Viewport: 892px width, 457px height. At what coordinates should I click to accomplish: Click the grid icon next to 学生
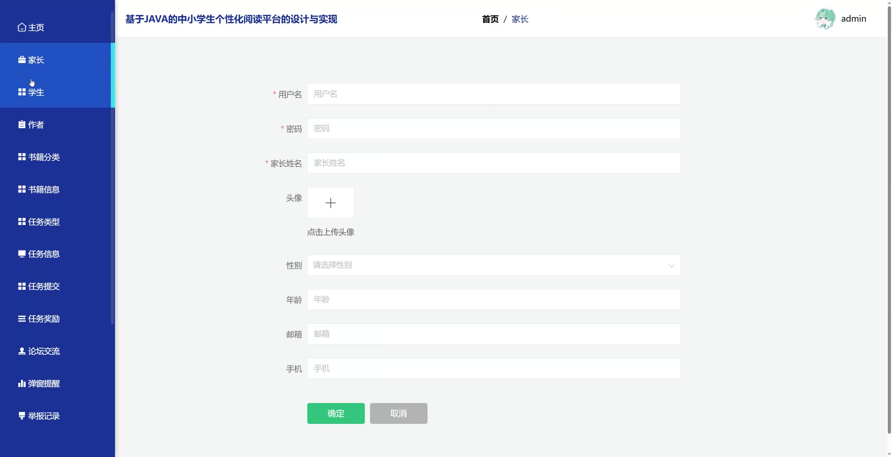22,92
